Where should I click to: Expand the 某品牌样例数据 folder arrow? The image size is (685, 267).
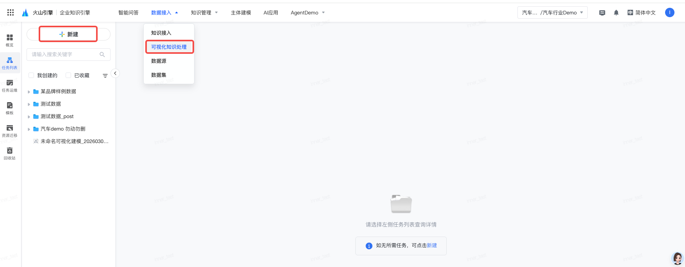(x=29, y=92)
